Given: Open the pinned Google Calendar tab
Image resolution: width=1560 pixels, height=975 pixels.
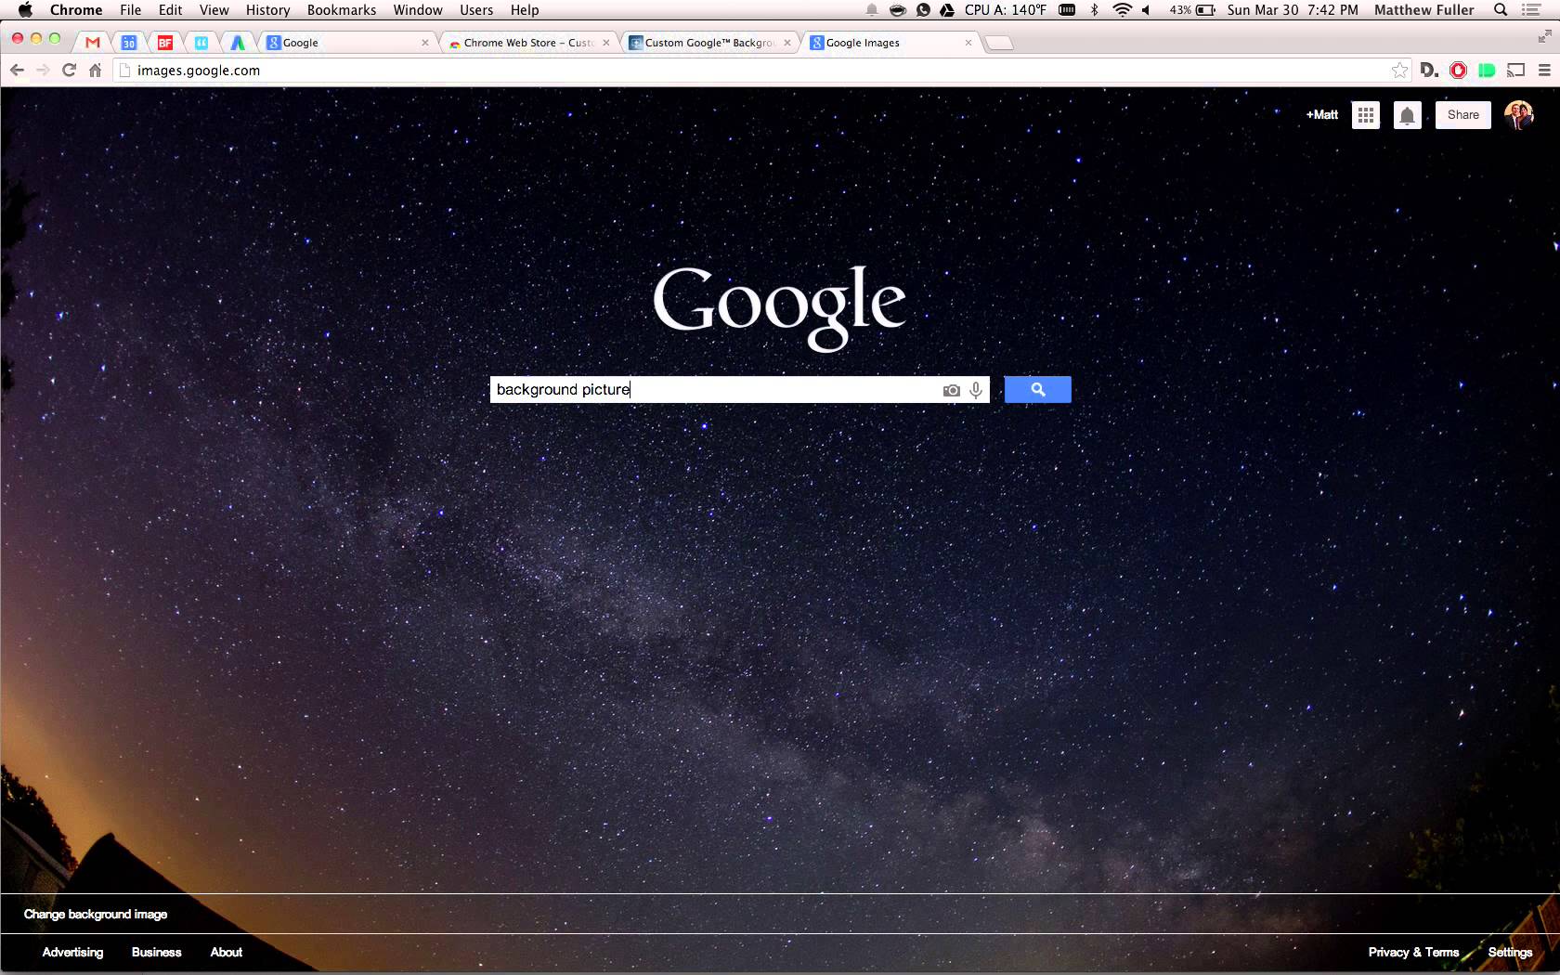Looking at the screenshot, I should click(129, 43).
